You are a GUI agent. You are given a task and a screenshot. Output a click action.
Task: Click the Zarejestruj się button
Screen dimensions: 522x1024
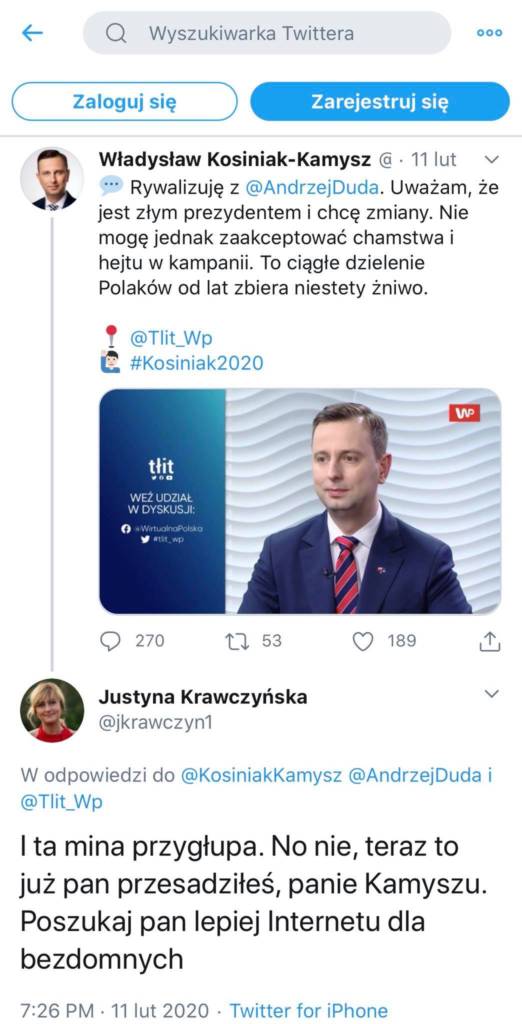pos(380,101)
